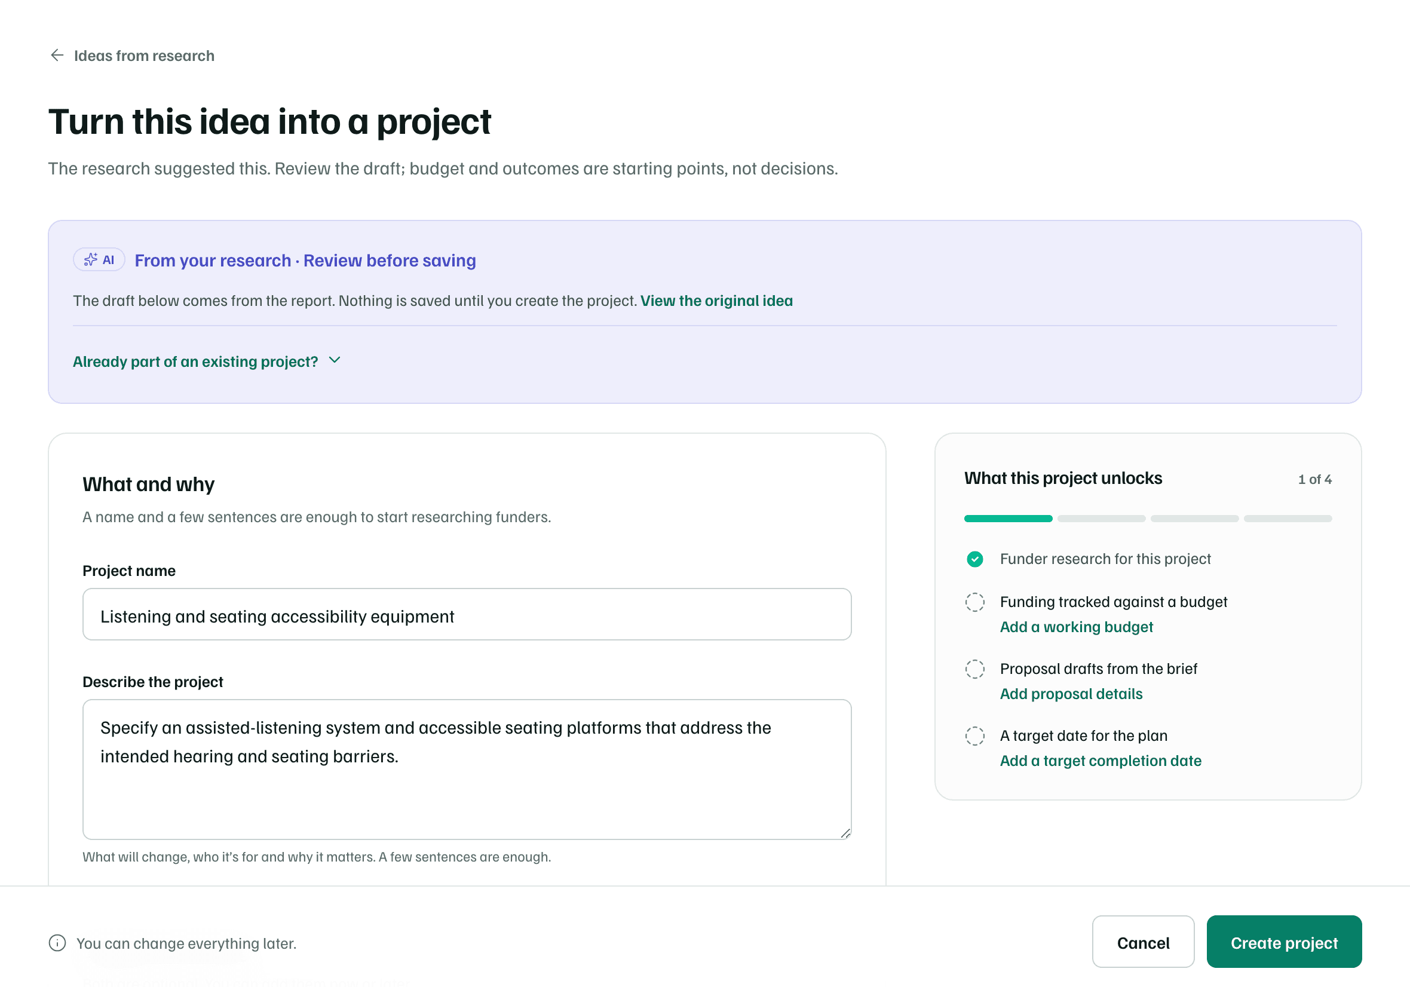Open View the original idea link
Viewport: 1410px width, 987px height.
coord(716,301)
